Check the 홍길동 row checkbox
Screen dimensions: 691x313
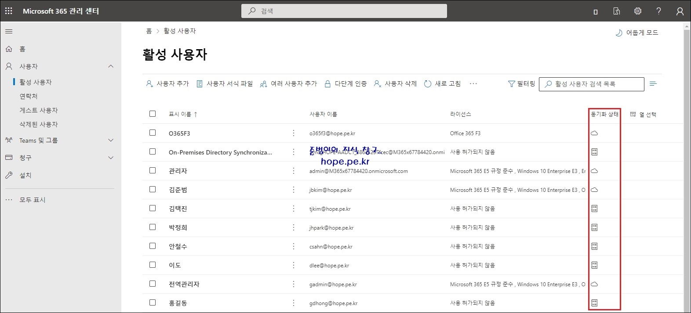[153, 302]
